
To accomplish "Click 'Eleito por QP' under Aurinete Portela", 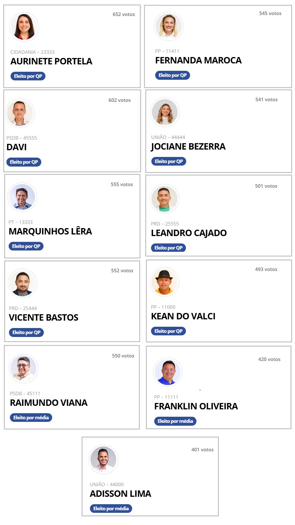I will (x=28, y=76).
